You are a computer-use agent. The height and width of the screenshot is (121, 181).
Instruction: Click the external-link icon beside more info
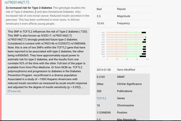coord(9,91)
